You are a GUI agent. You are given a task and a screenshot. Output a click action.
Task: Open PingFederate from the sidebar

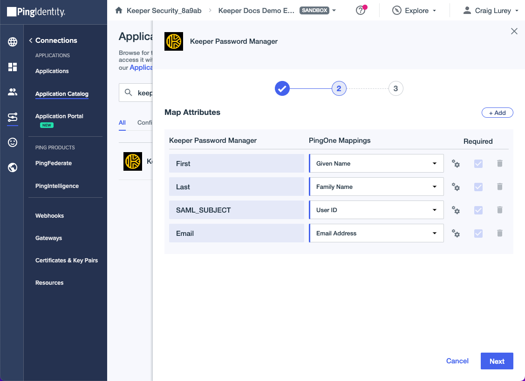54,163
